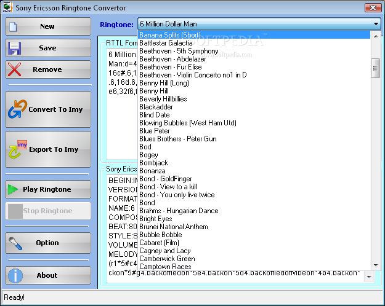Pick Brahms - Hungarian Dance
Screen dimensions: 385x306
point(254,211)
